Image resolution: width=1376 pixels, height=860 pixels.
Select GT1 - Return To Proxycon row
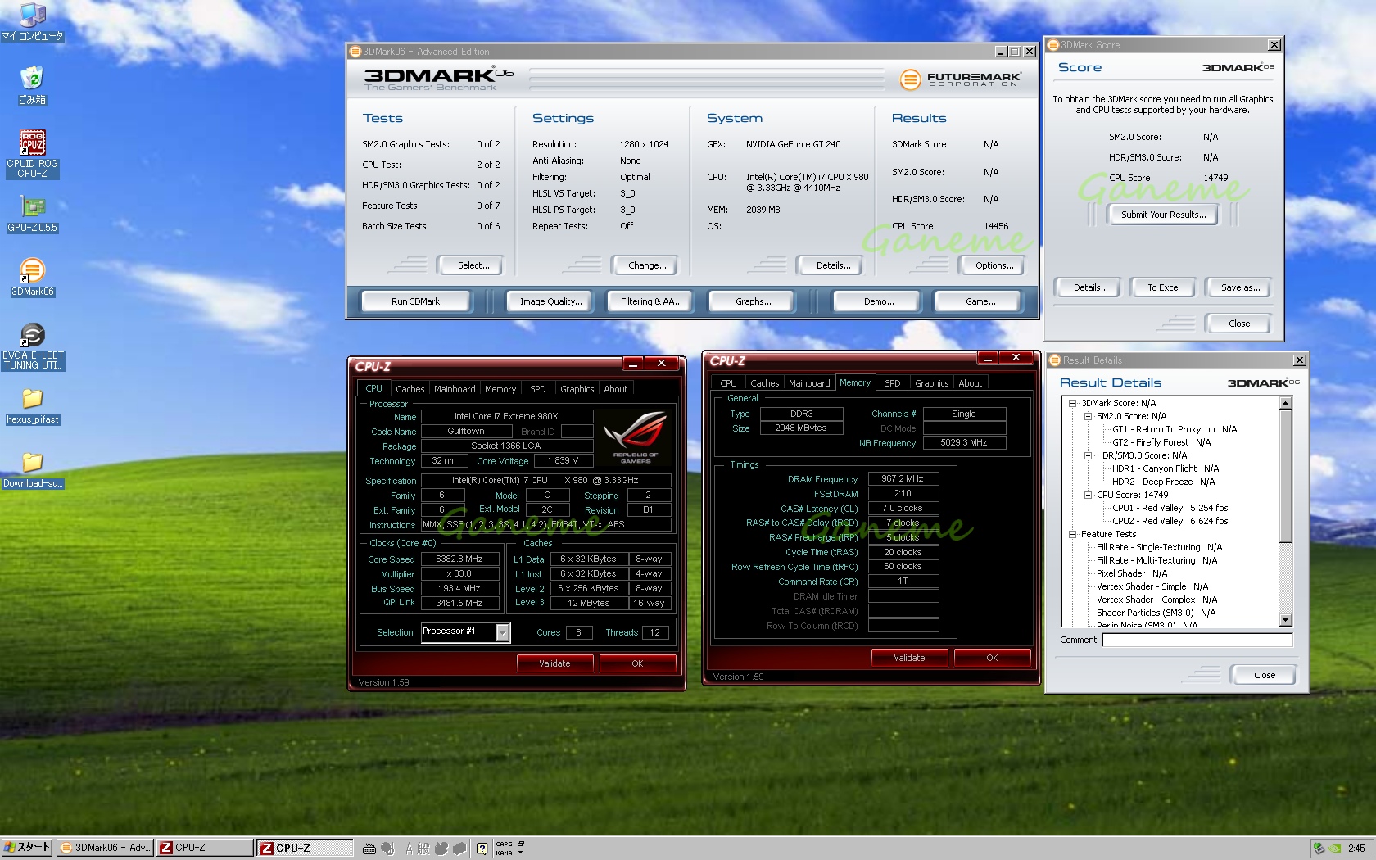point(1174,429)
